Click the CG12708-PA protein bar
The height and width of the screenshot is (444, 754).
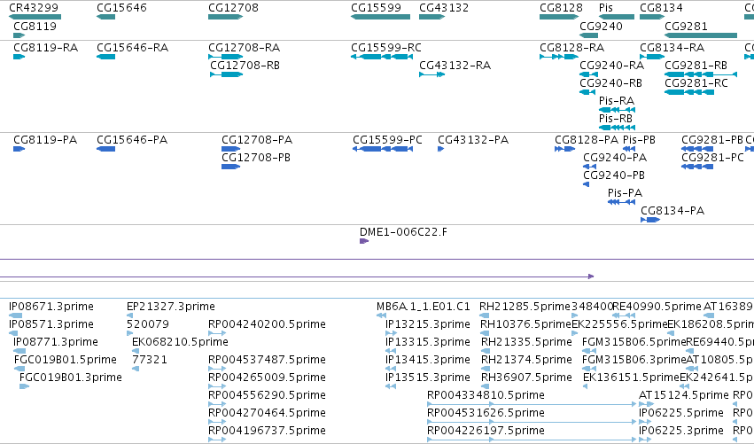[x=231, y=149]
